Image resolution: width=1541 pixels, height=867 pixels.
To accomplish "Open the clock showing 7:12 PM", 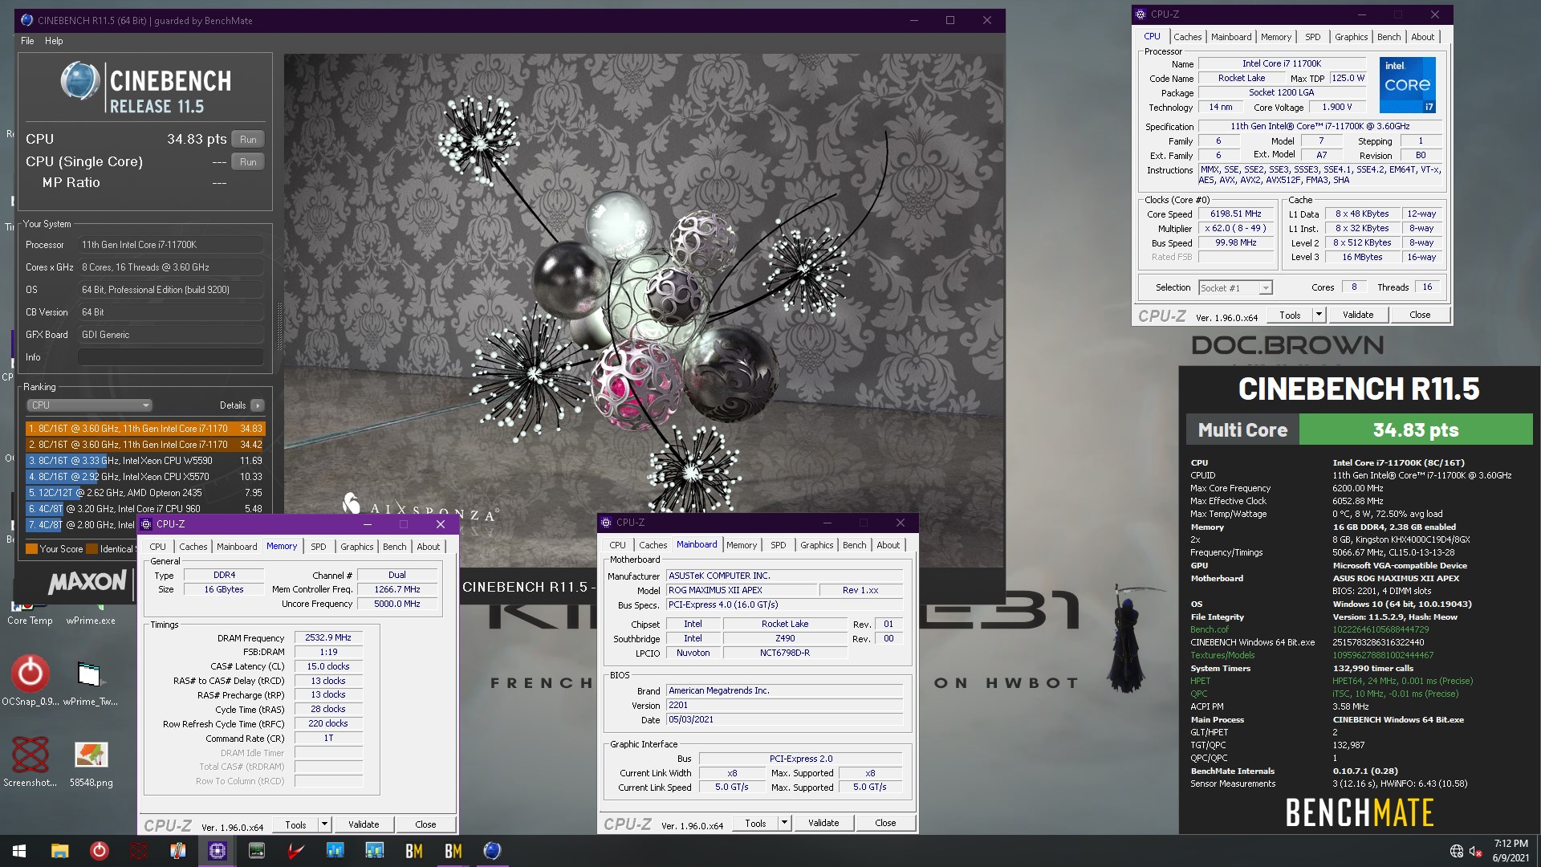I will coord(1511,851).
